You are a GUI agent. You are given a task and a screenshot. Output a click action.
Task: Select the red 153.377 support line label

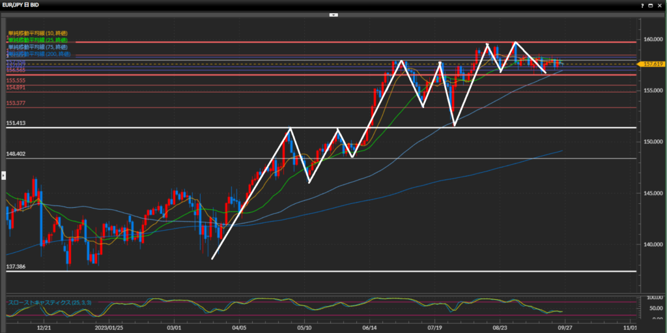[x=16, y=104]
